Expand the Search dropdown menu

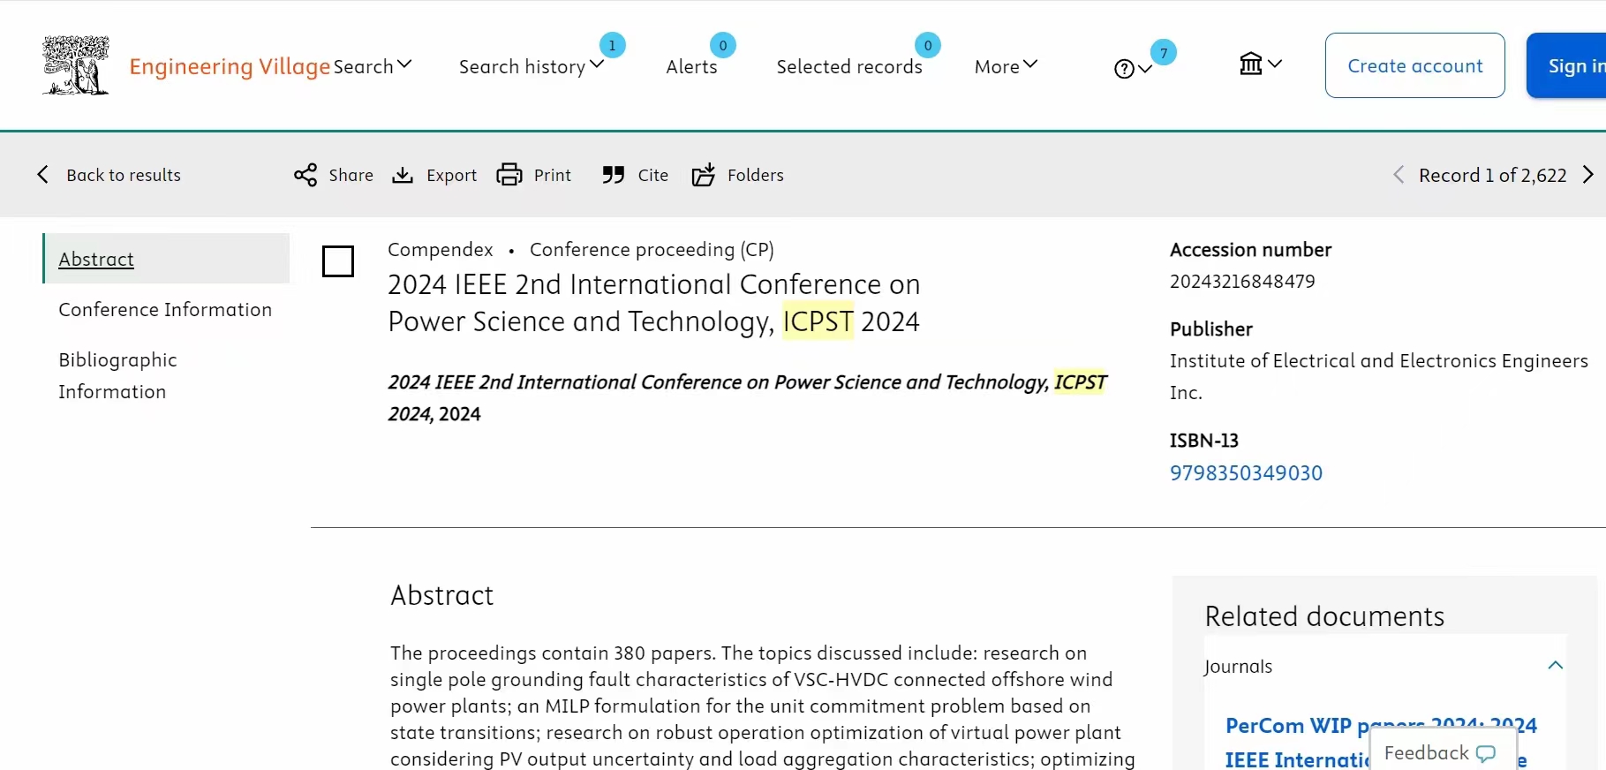click(373, 66)
